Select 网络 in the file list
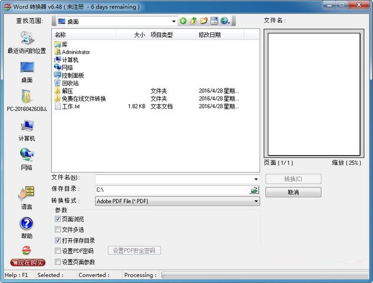 click(64, 68)
